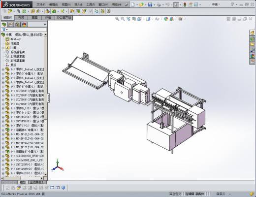The height and width of the screenshot is (197, 256).
Task: Open the Tools (工具) menu
Action: (x=91, y=4)
